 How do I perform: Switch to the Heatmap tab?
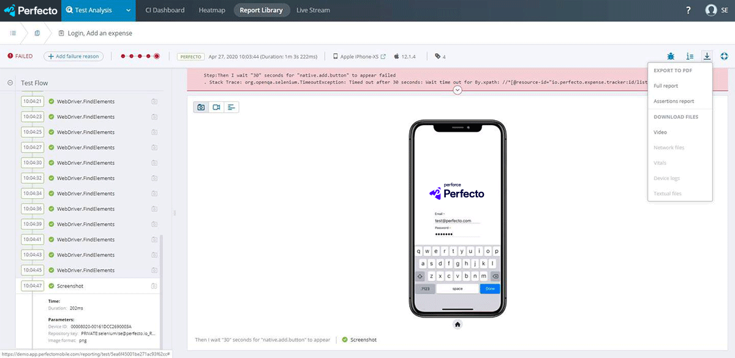click(x=211, y=10)
